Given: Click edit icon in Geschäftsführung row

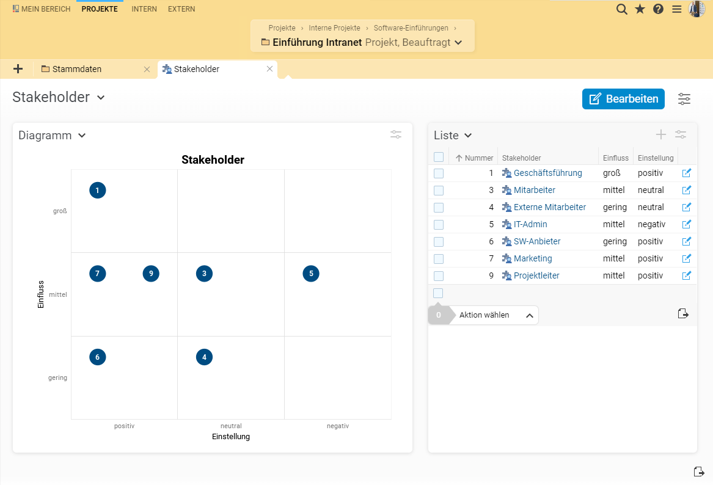Looking at the screenshot, I should [x=687, y=173].
